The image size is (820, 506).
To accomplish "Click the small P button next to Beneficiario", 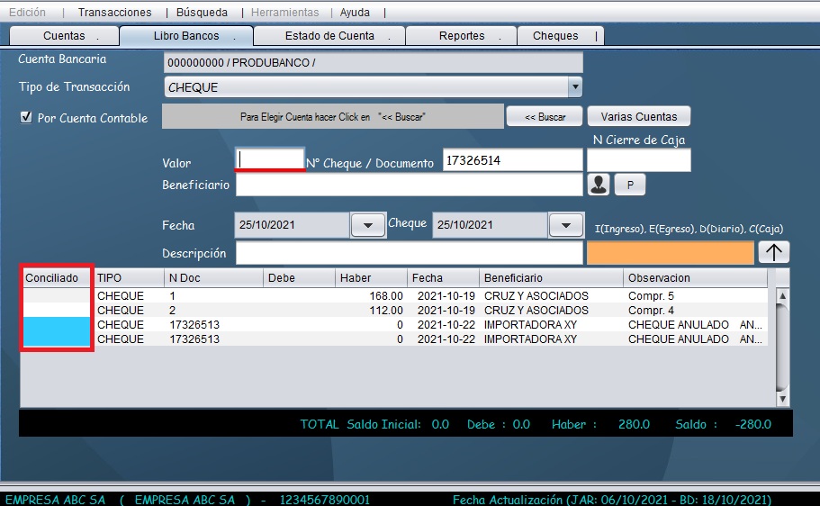I will point(630,185).
